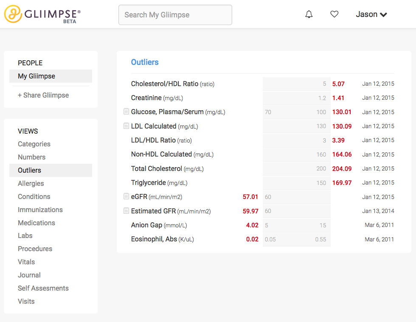Open the Categories view
Screen dimensions: 416x322
click(x=34, y=144)
